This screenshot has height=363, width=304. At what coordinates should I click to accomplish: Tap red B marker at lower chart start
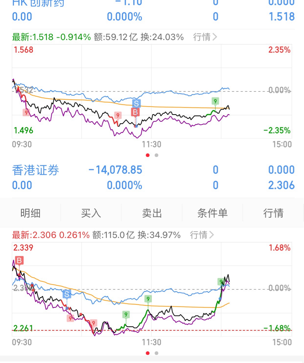point(19,261)
